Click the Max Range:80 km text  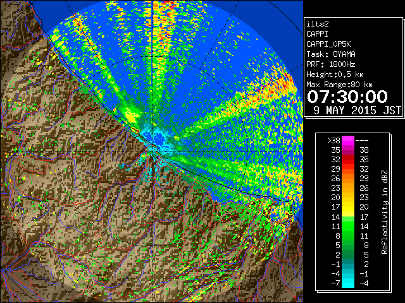click(339, 85)
